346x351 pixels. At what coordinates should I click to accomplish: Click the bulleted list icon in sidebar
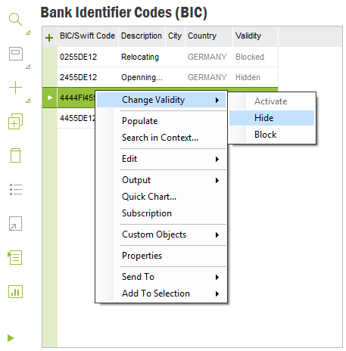point(16,189)
